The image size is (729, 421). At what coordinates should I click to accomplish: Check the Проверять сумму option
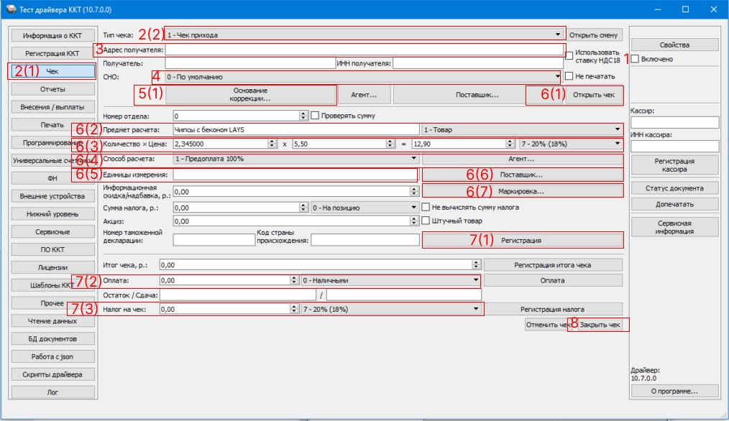315,115
